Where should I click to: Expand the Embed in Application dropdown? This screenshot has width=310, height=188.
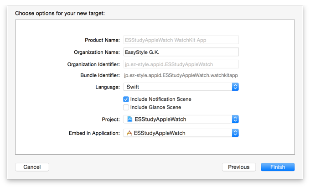pyautogui.click(x=181, y=133)
